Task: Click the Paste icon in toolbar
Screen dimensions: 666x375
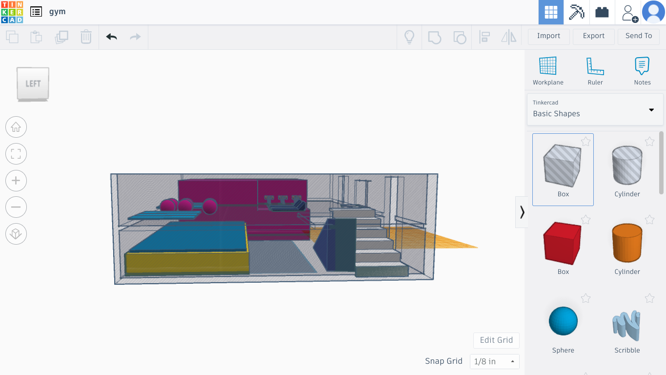Action: (36, 37)
